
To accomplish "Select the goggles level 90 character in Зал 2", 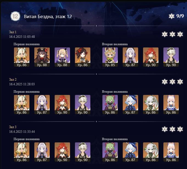I will click(83, 105).
